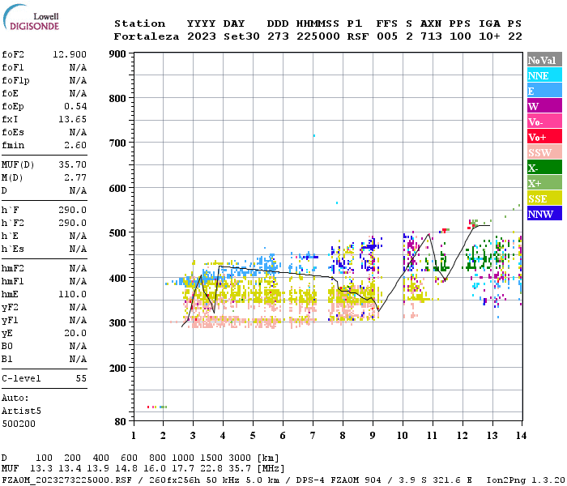Click the 80 km y-axis label

click(x=121, y=422)
